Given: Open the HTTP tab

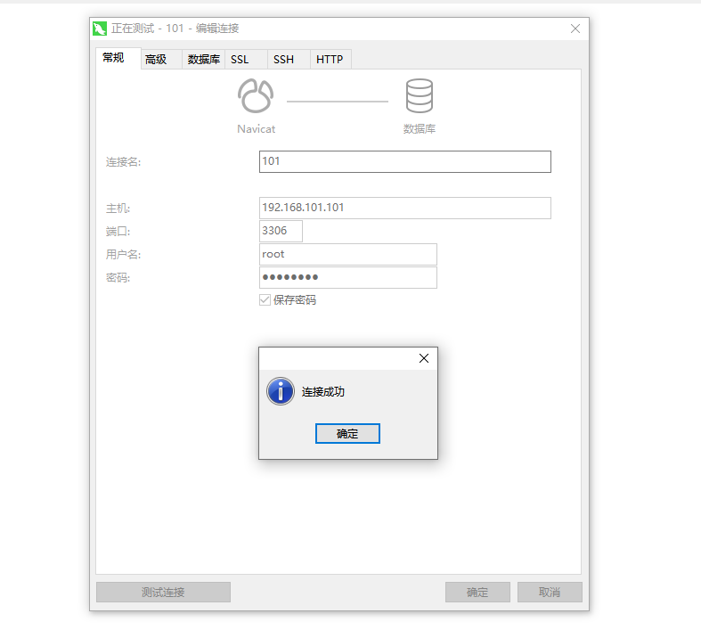Looking at the screenshot, I should click(330, 60).
